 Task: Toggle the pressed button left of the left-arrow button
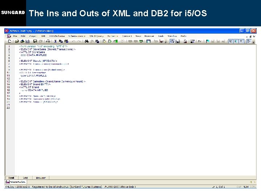[x=236, y=41]
